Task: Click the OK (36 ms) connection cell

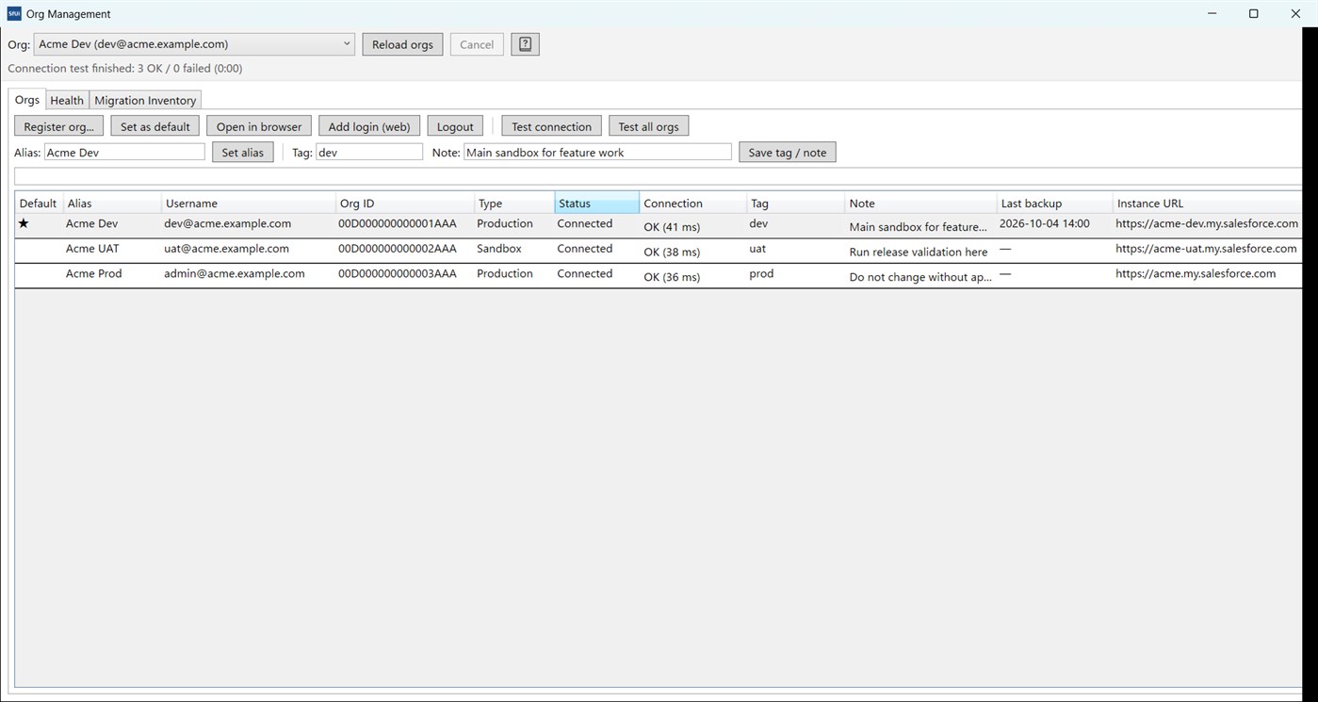Action: [x=672, y=277]
